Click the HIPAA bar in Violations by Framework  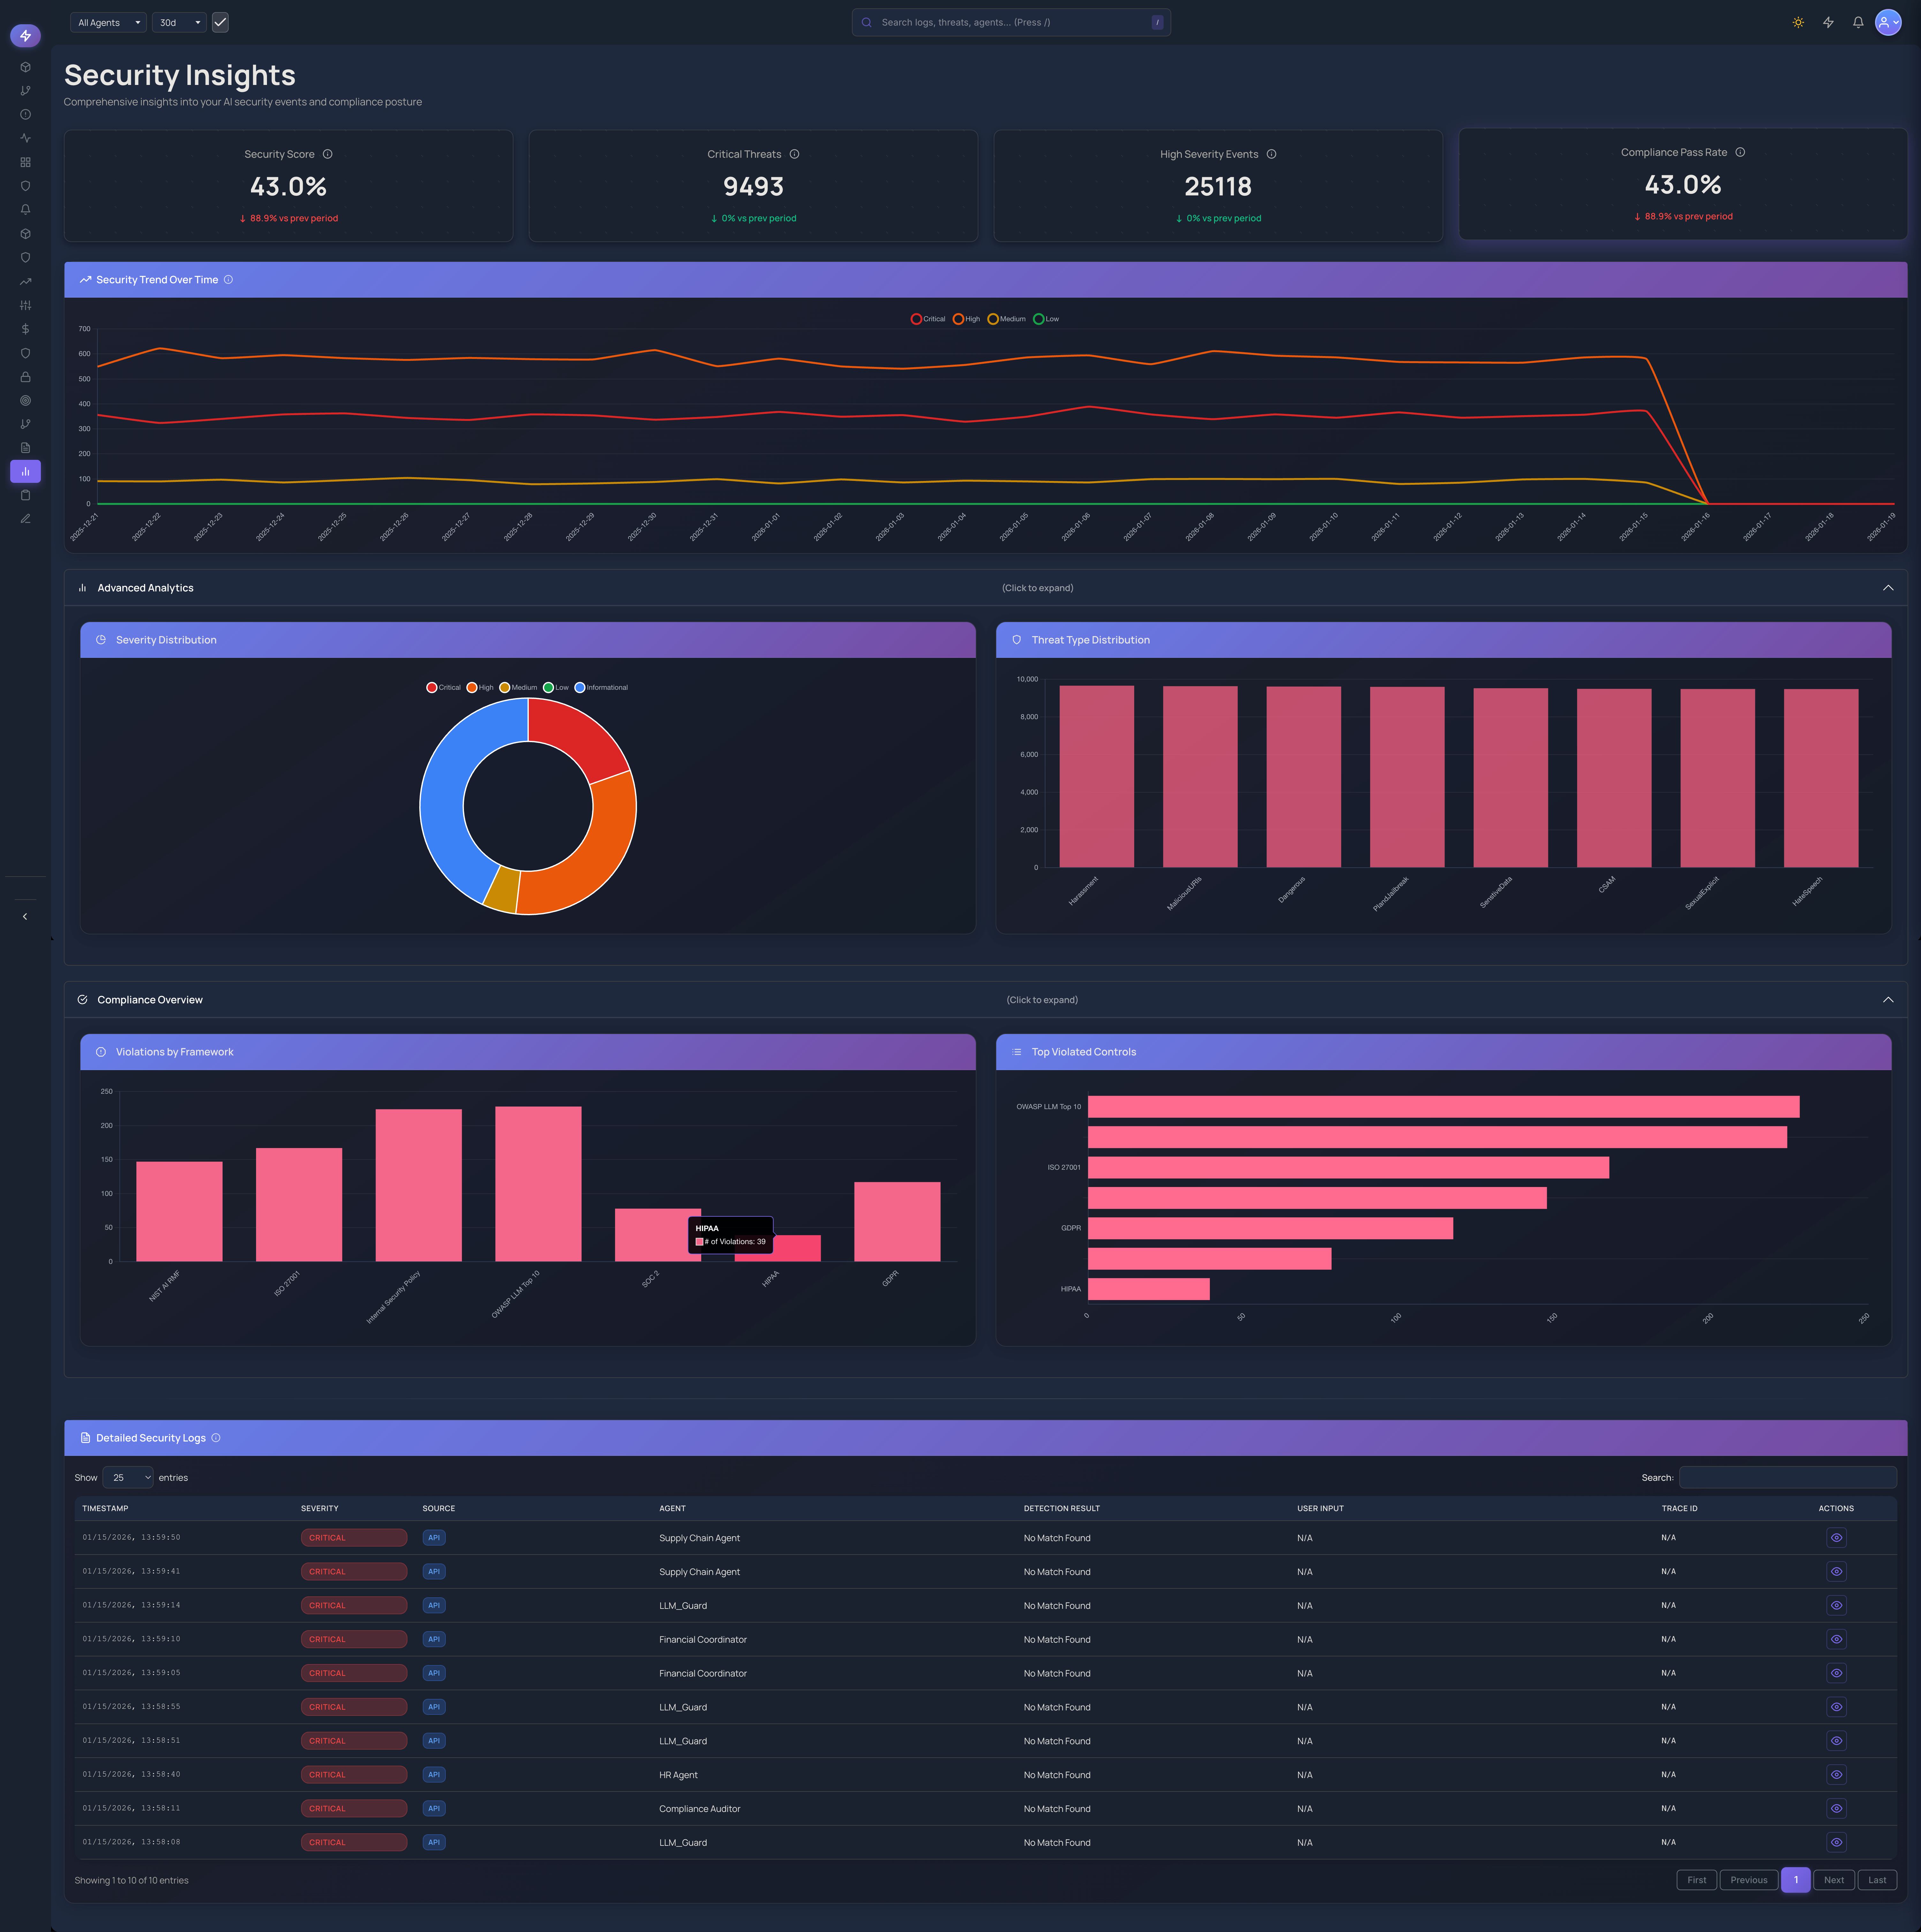[x=778, y=1249]
